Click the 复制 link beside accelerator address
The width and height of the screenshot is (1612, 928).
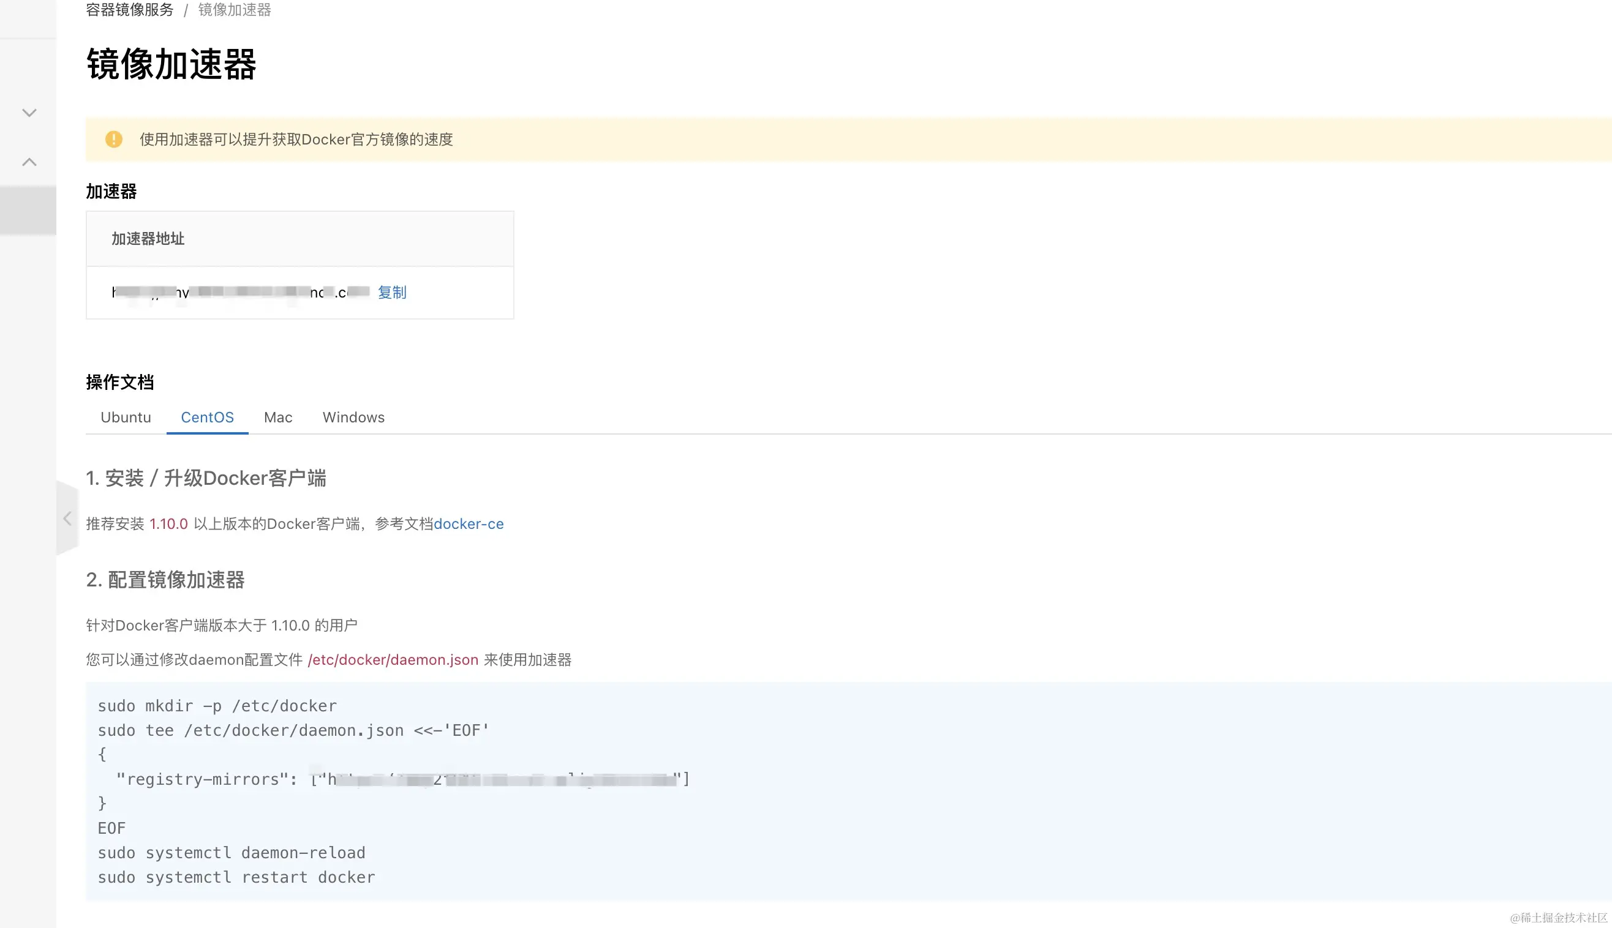[x=391, y=292]
